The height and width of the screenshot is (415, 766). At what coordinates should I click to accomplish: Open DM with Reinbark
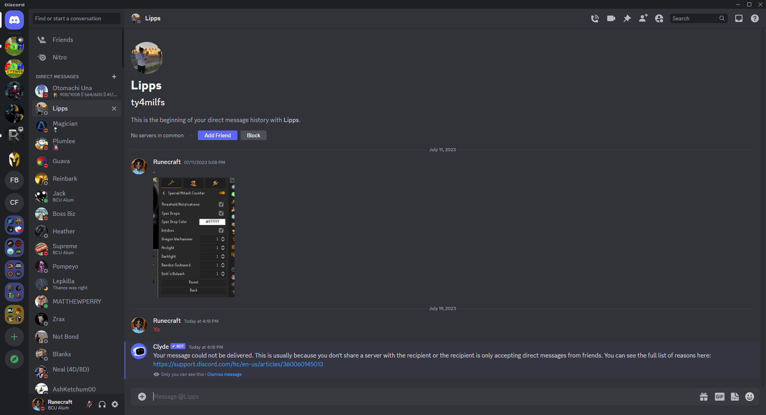77,179
